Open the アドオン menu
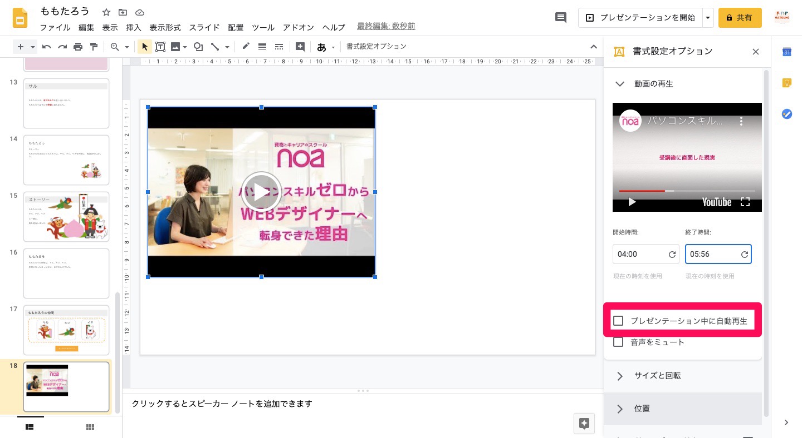This screenshot has width=802, height=438. pyautogui.click(x=299, y=27)
